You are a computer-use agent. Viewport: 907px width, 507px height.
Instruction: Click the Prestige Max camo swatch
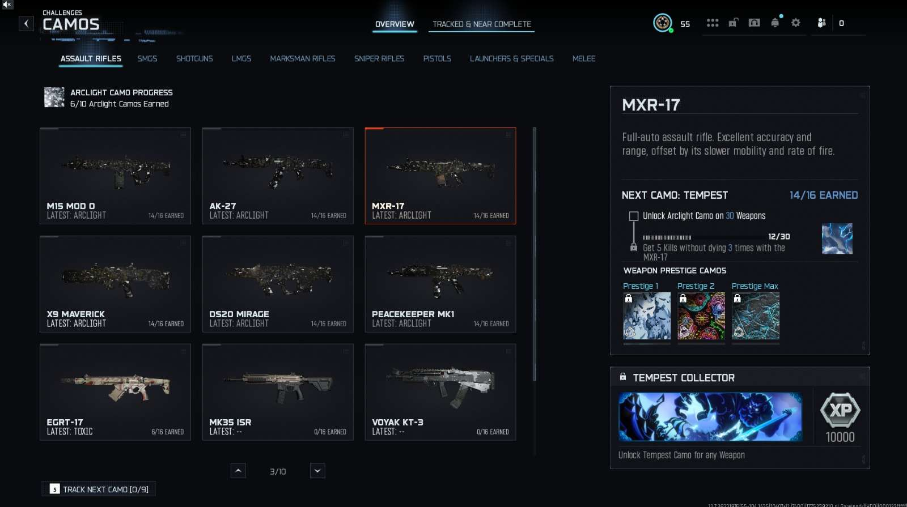[756, 316]
